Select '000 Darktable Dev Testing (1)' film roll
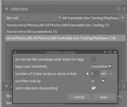 65,25
